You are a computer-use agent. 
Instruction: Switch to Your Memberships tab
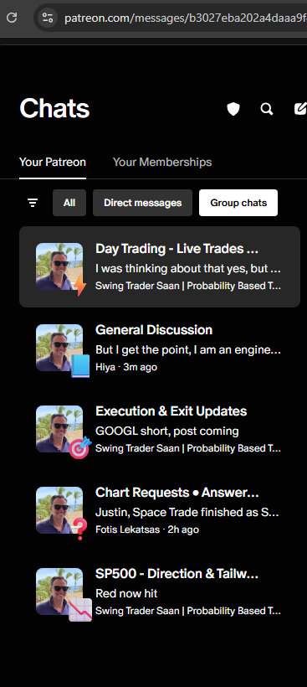[x=162, y=162]
